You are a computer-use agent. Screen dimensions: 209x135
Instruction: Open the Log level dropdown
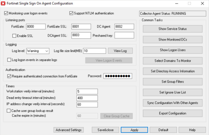coord(38,51)
